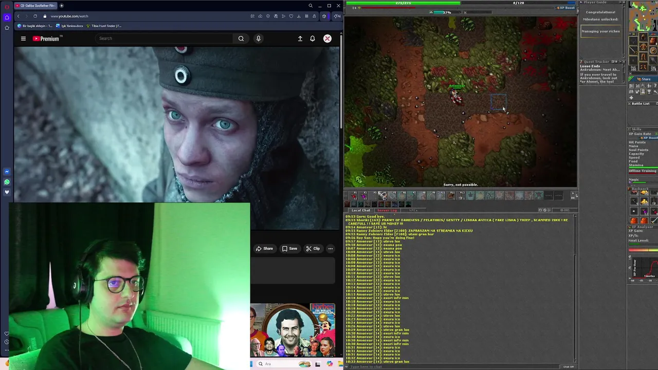Open the Işık Yanıosı.docx bookmark
The width and height of the screenshot is (658, 370).
coord(69,26)
